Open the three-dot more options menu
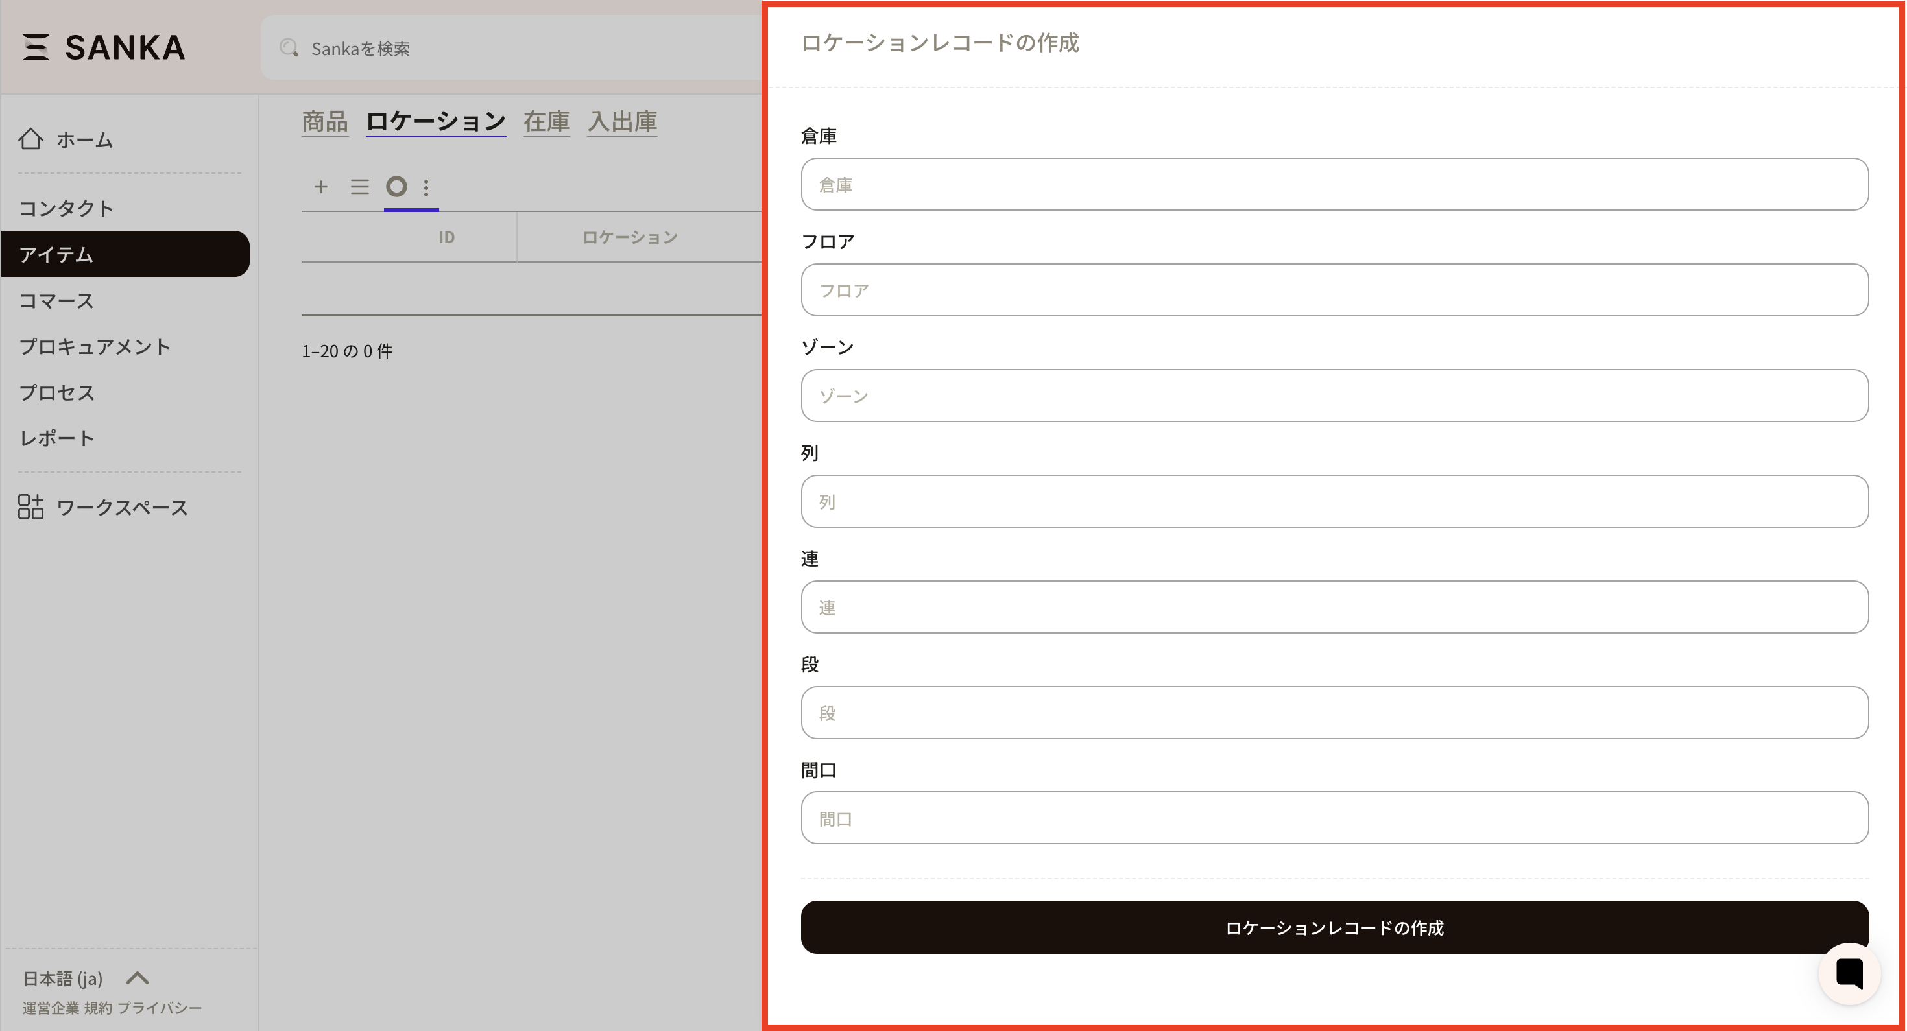Viewport: 1907px width, 1031px height. (x=426, y=187)
